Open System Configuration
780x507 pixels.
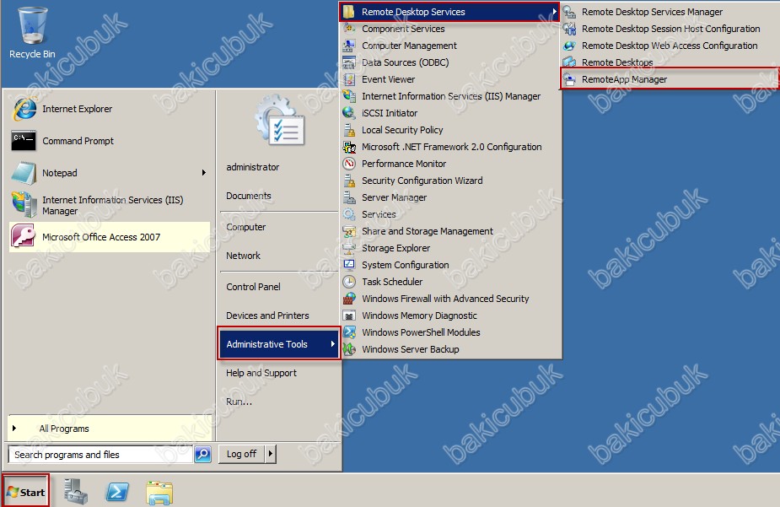click(450, 265)
